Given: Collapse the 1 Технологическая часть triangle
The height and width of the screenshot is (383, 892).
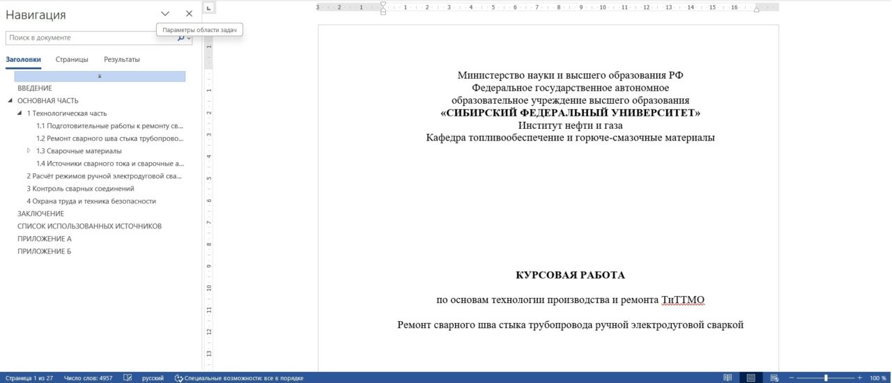Looking at the screenshot, I should tap(20, 113).
